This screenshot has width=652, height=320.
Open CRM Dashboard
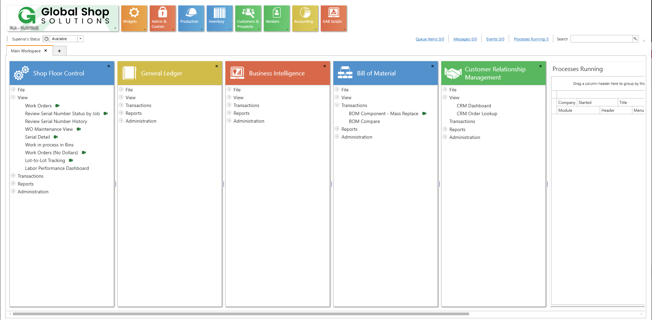click(474, 106)
